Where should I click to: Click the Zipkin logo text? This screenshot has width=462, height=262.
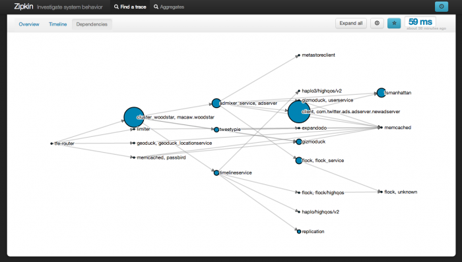[x=24, y=7]
